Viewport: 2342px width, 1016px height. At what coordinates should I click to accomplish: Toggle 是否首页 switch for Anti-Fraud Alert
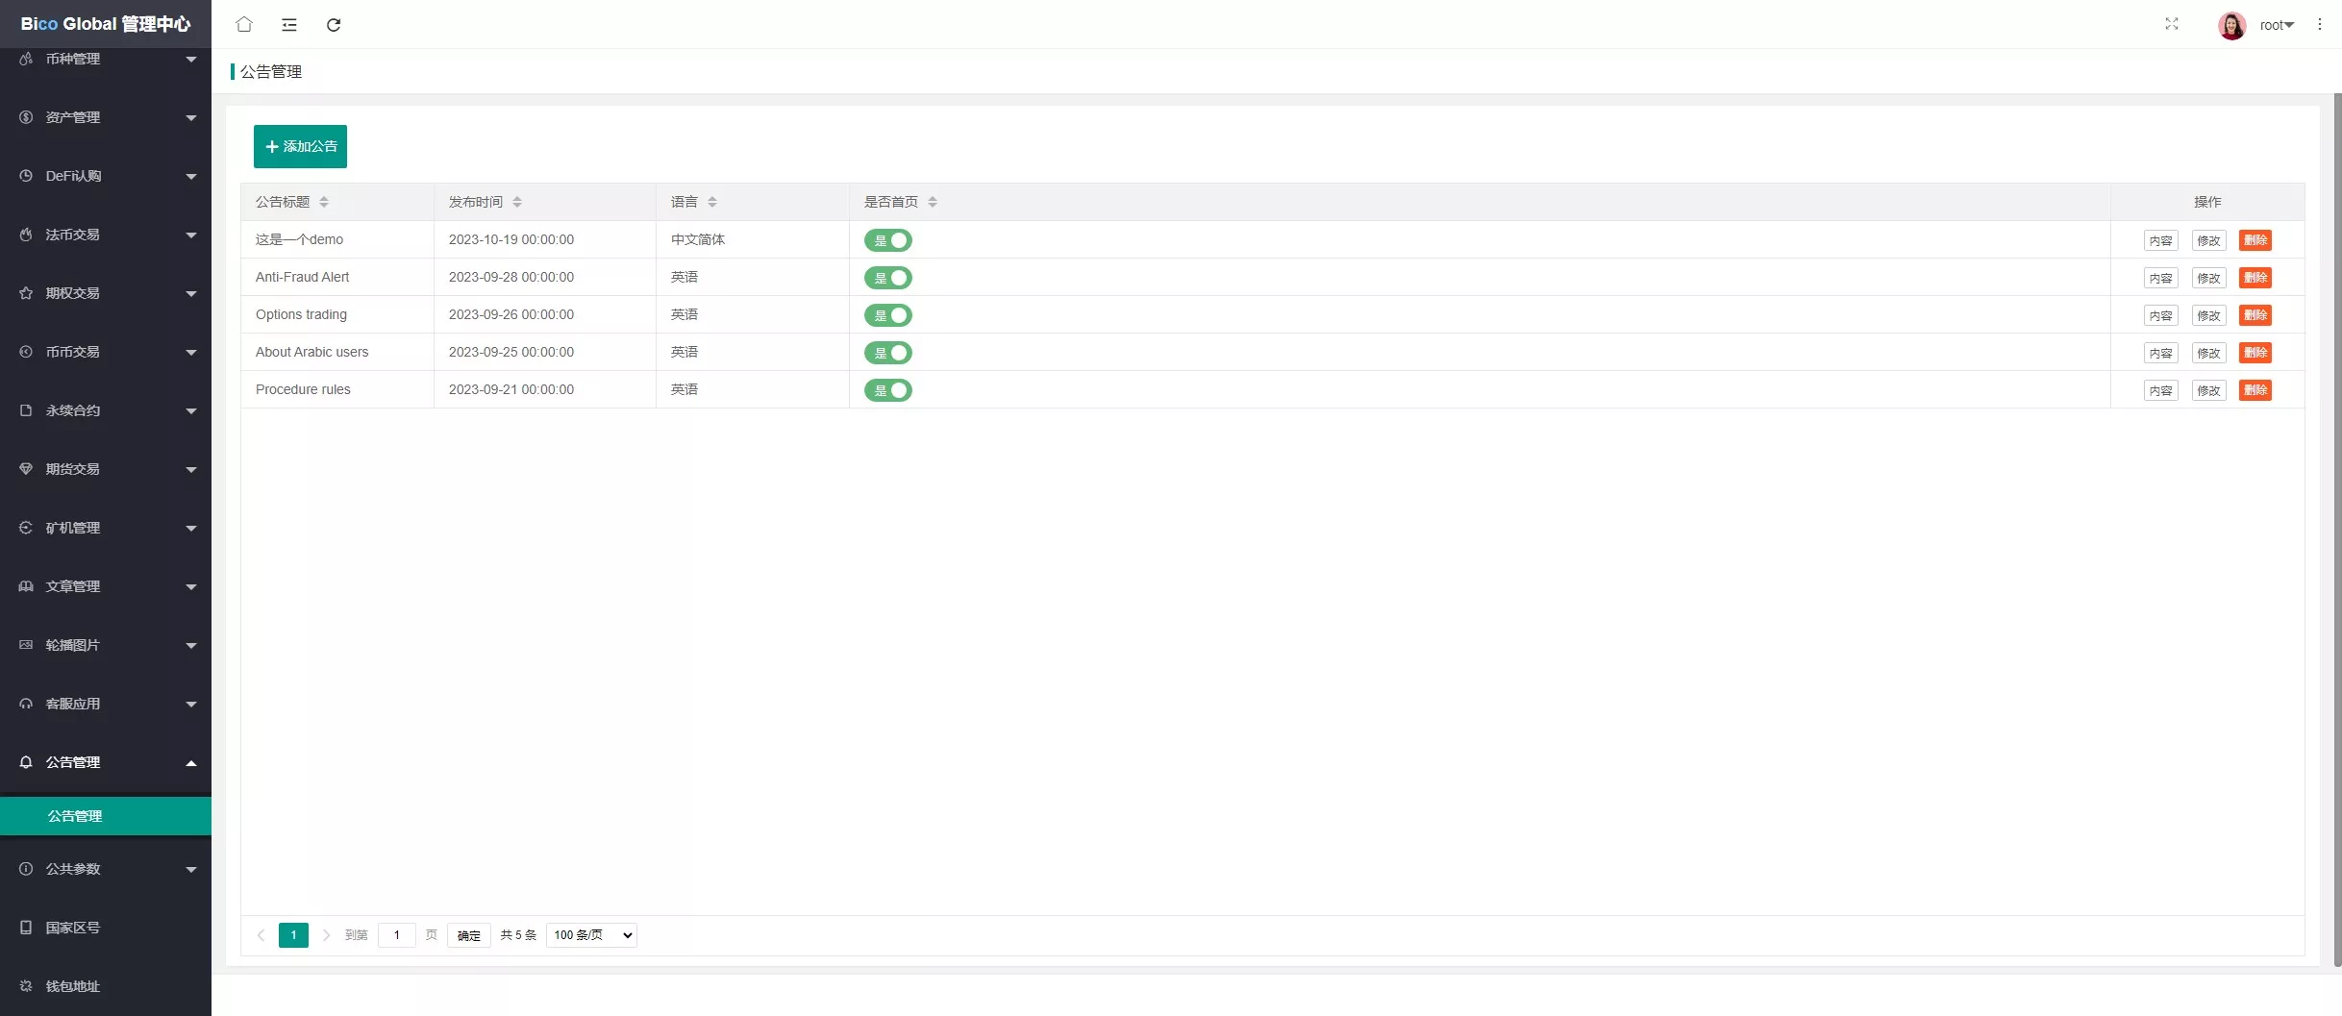[887, 278]
